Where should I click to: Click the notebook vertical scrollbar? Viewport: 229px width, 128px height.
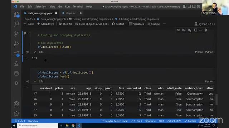[216, 100]
